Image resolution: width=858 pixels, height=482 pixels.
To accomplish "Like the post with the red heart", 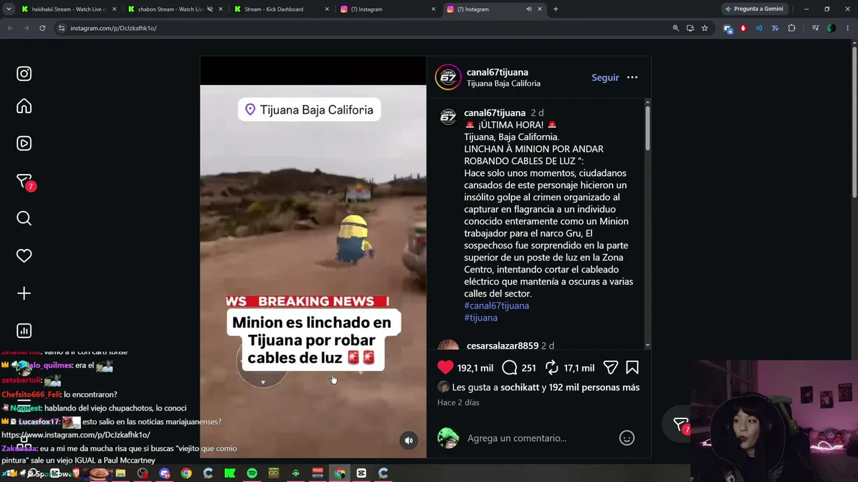I will 445,368.
